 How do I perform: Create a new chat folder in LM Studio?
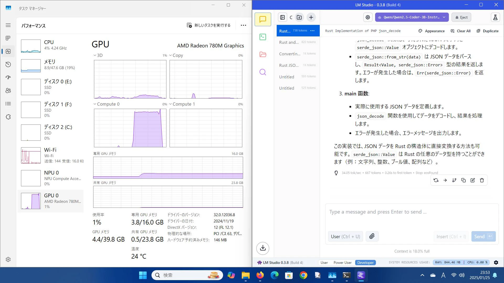point(299,17)
